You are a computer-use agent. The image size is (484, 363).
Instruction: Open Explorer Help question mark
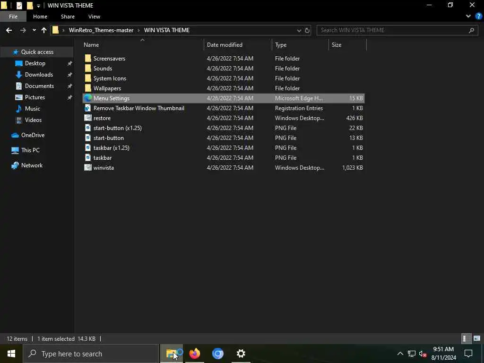pyautogui.click(x=478, y=17)
